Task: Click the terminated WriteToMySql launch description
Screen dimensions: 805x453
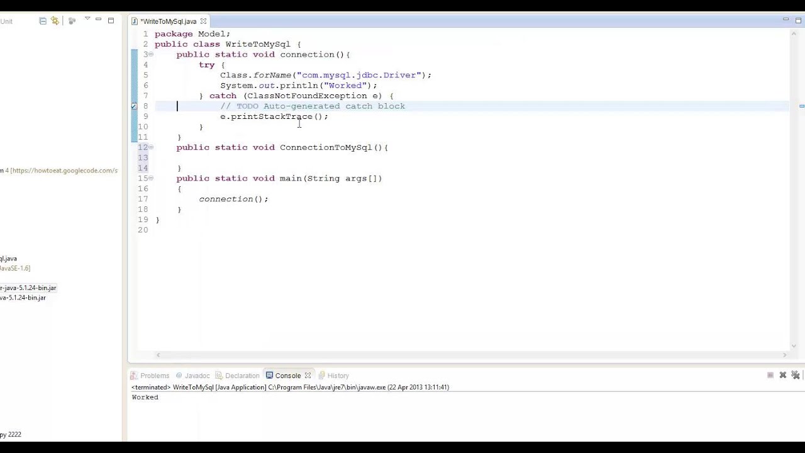Action: (290, 388)
